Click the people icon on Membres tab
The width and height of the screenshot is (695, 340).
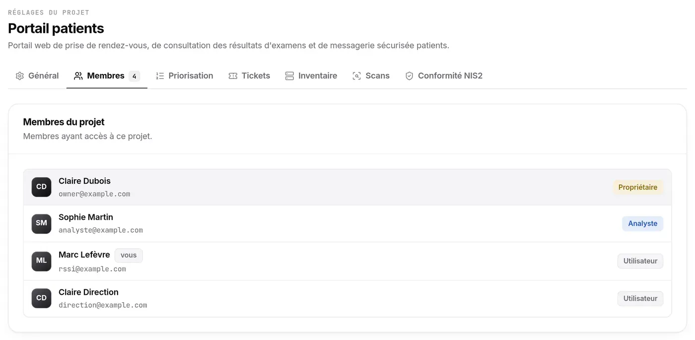(x=78, y=76)
